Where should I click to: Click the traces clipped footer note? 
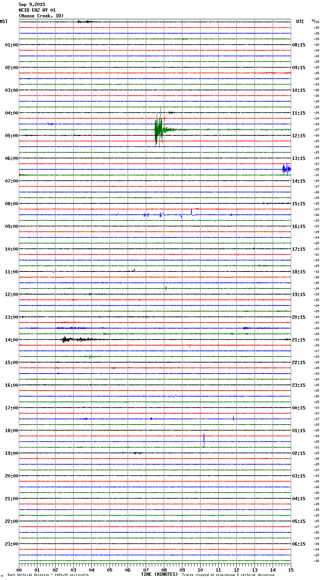(228, 575)
